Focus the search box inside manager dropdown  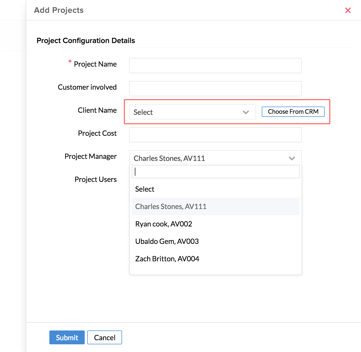215,172
